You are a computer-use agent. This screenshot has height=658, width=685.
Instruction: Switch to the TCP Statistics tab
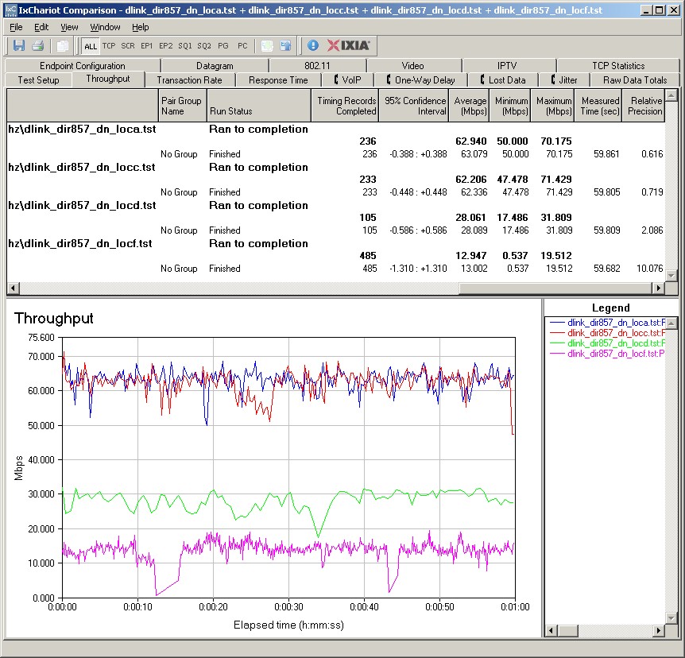pos(618,65)
